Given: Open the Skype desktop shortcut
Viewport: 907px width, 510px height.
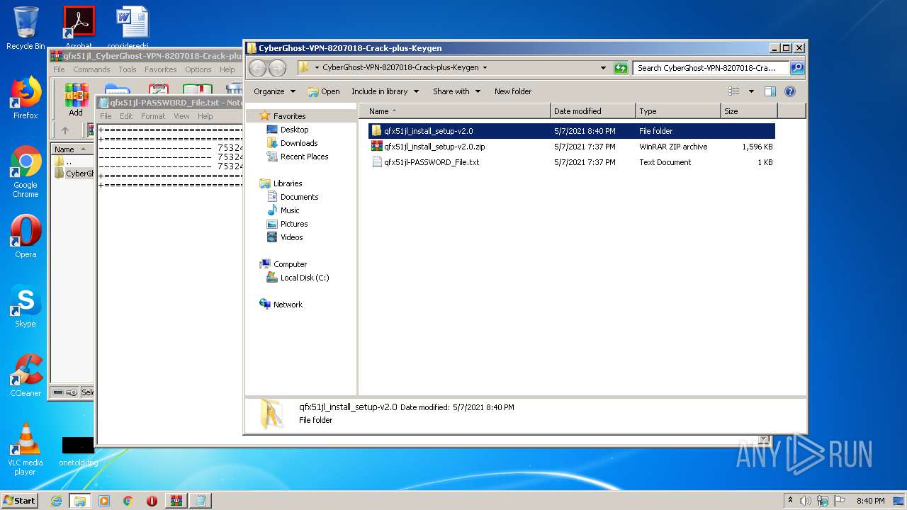Looking at the screenshot, I should 26,306.
